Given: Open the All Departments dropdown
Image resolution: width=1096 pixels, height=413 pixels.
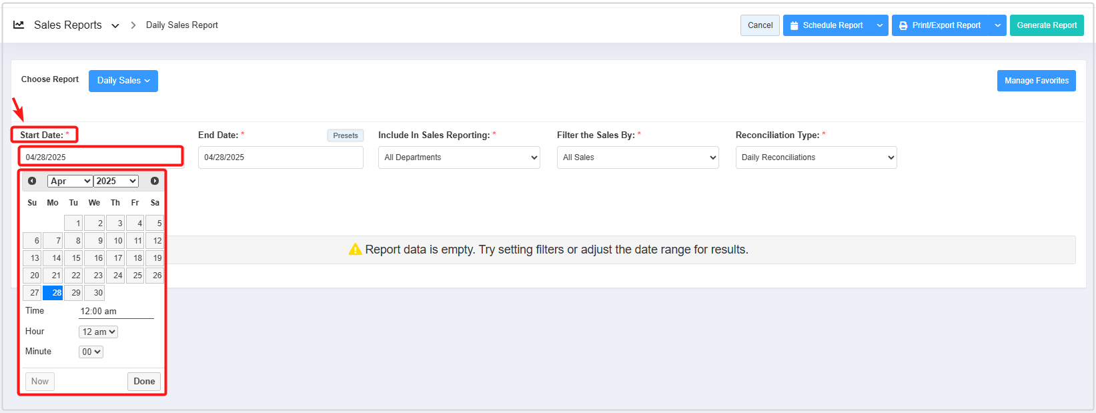Looking at the screenshot, I should [459, 157].
